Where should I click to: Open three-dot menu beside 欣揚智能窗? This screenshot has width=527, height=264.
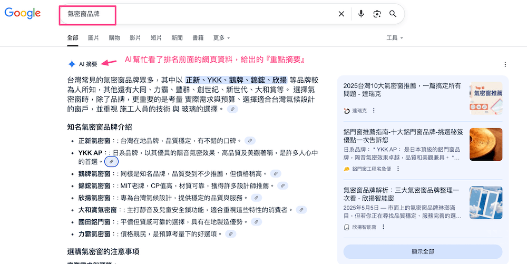pos(383,227)
